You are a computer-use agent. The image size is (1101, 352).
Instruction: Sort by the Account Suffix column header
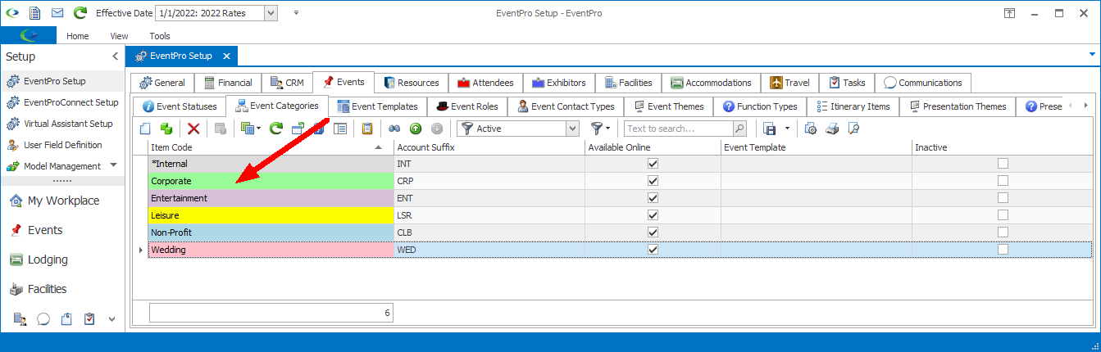coord(489,147)
